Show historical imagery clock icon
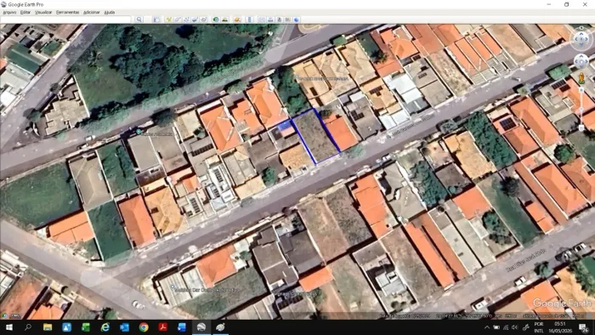The height and width of the screenshot is (335, 595). [216, 20]
